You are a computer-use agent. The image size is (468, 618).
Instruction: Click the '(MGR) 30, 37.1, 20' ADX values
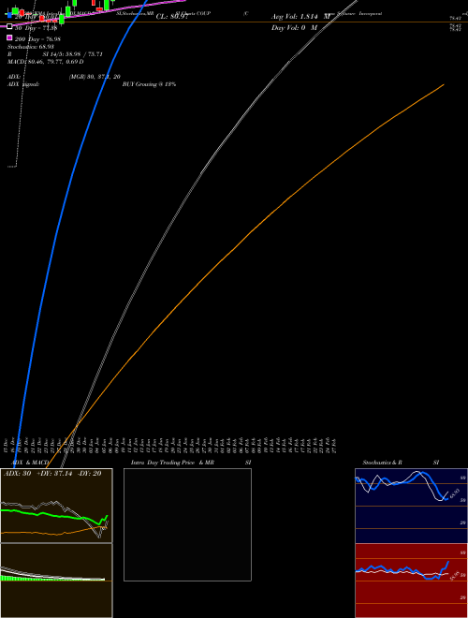95,77
